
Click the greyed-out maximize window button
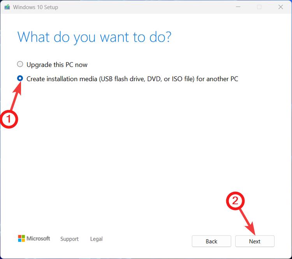tap(259, 7)
